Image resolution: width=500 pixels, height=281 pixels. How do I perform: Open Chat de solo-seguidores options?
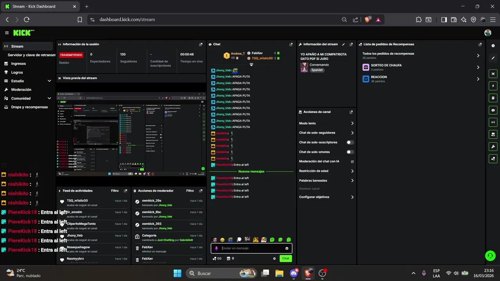327,133
